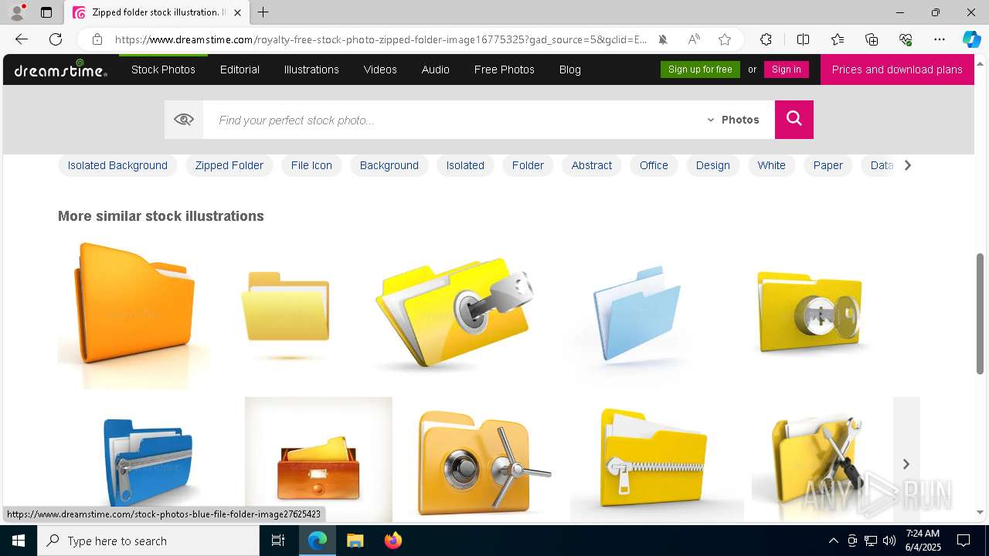Open the Favorites list icon

point(838,39)
